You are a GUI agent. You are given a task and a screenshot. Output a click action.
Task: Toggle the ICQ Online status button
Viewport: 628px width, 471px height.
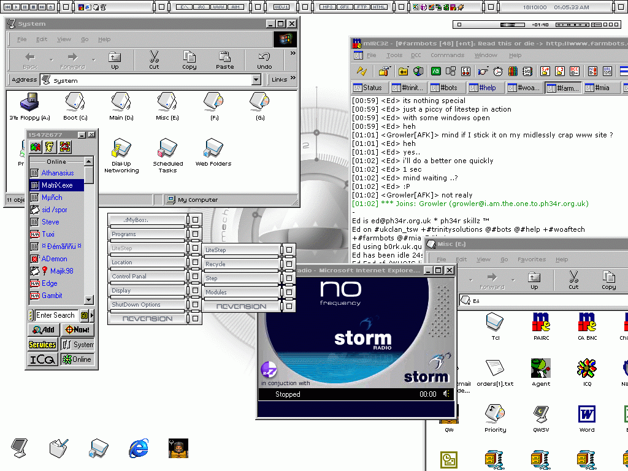point(77,359)
